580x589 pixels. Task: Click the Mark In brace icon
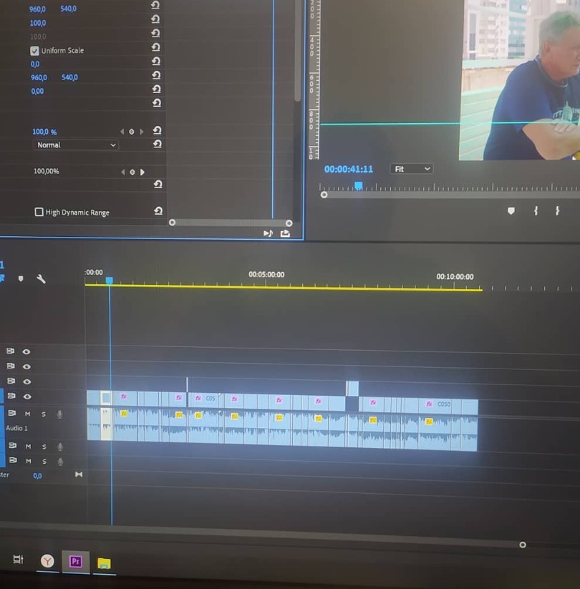pos(536,210)
